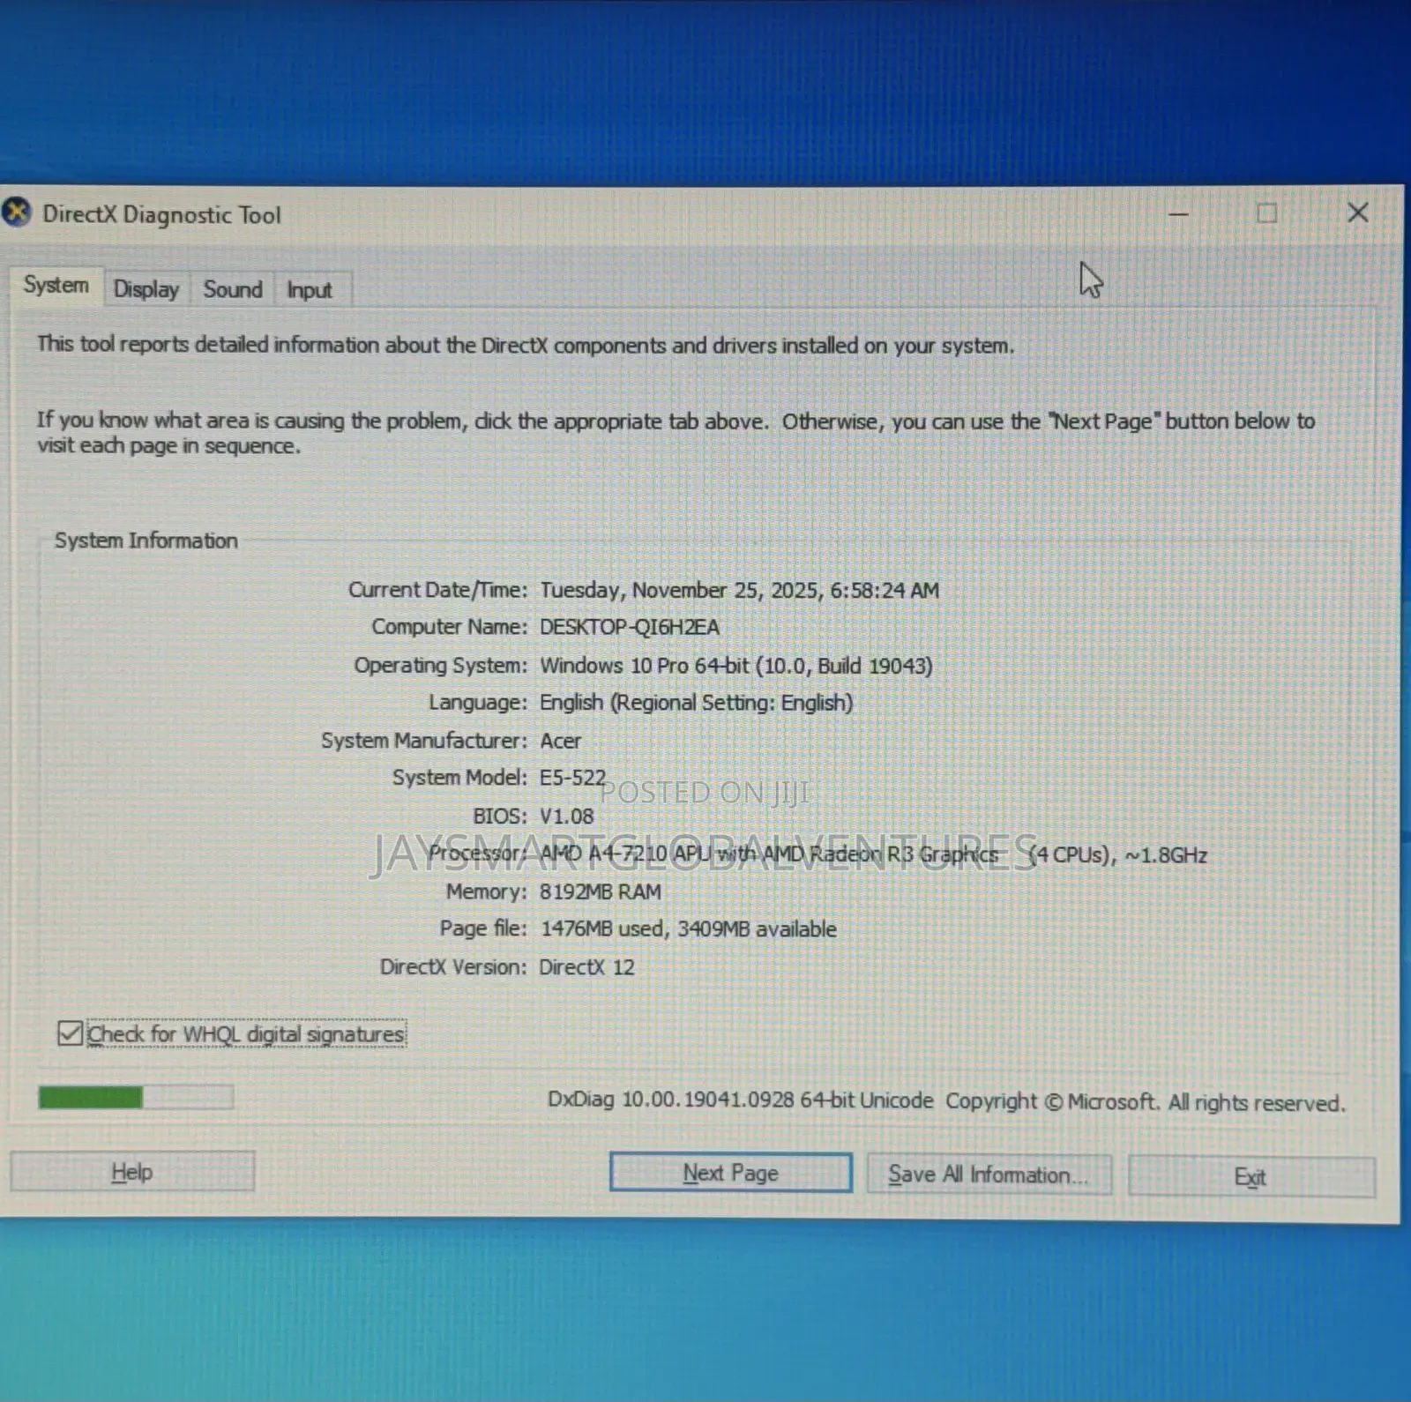Click 'Copyright © Microsoft' text
The height and width of the screenshot is (1402, 1411).
[x=1050, y=1102]
